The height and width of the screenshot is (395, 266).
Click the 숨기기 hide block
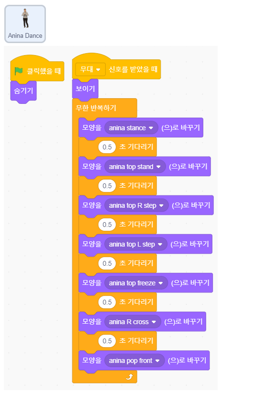pyautogui.click(x=23, y=91)
